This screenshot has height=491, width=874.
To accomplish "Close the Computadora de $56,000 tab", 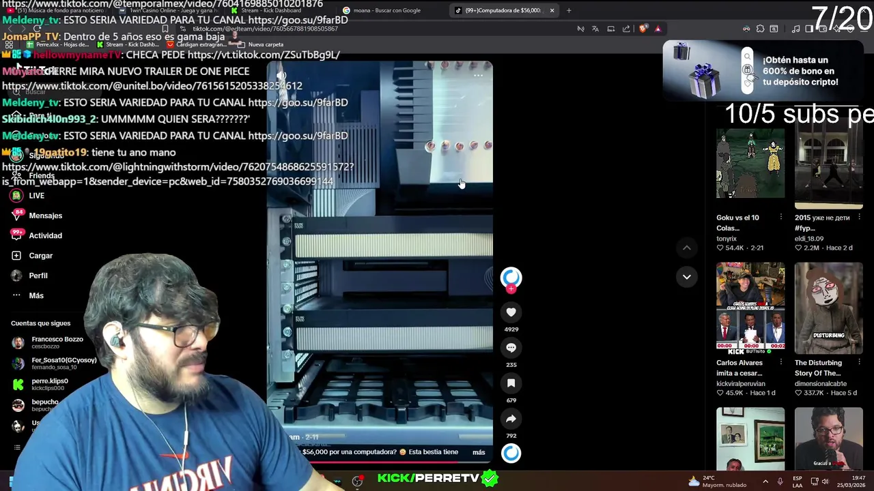I will coord(552,10).
